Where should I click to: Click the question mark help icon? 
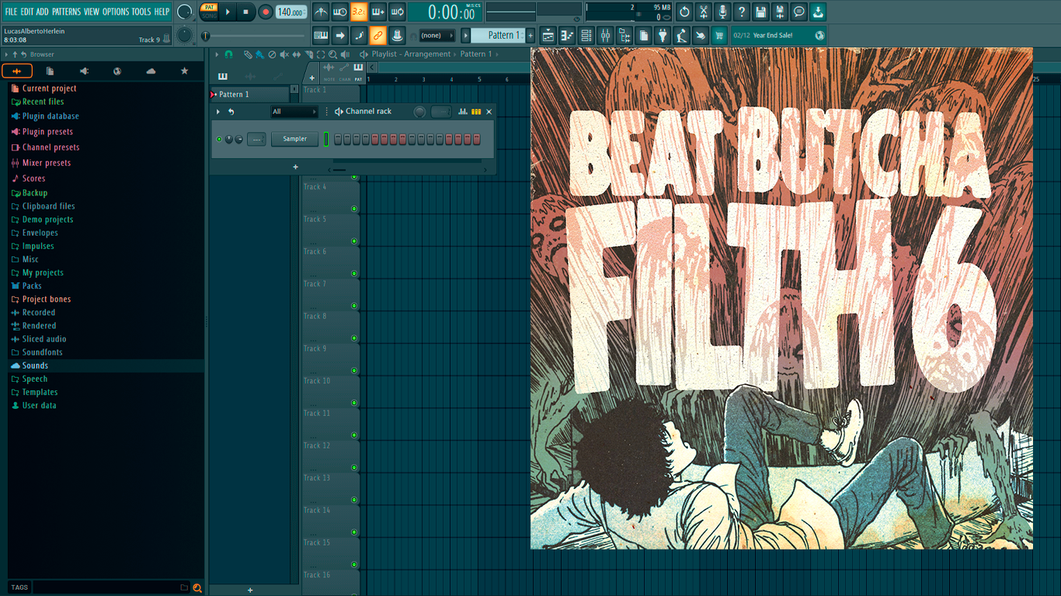[742, 12]
